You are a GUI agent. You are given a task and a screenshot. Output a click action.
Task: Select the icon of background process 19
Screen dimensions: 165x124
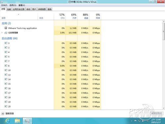coord(6,102)
